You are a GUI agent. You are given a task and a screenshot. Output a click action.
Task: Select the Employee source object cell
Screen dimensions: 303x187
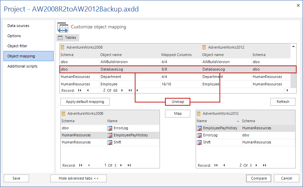[x=130, y=84]
